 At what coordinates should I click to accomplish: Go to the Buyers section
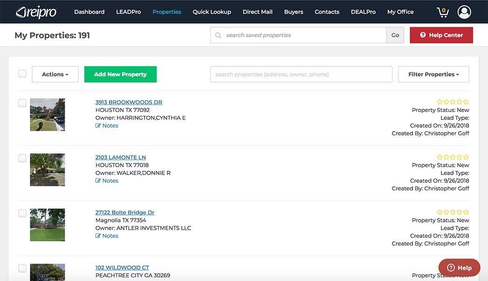[x=293, y=12]
